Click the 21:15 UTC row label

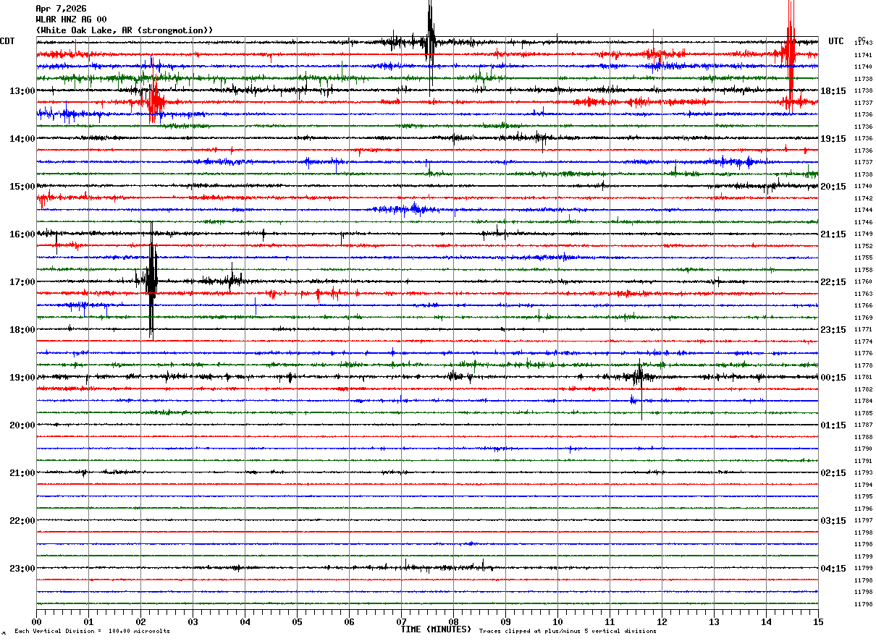[x=833, y=234]
